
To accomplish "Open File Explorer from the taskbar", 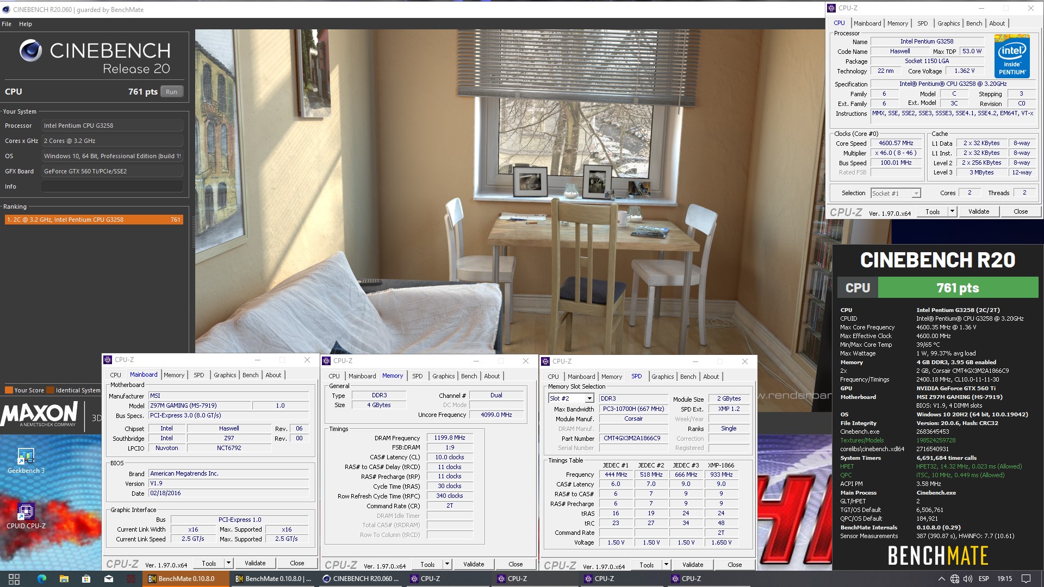I will click(64, 579).
